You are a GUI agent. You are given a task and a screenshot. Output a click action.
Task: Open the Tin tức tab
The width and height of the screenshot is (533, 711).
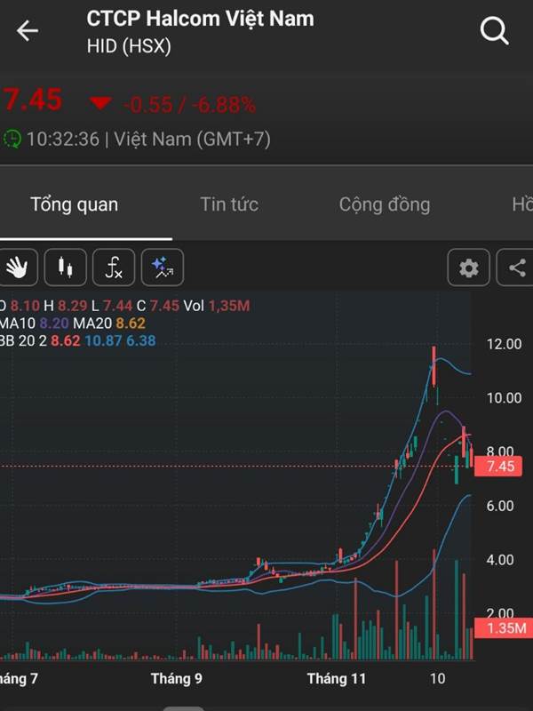point(229,204)
